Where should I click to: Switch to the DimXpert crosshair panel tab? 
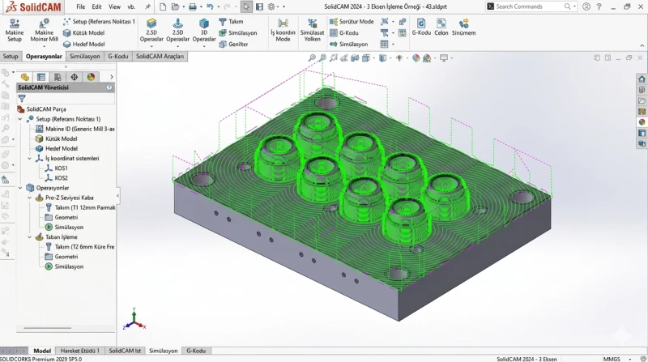click(x=74, y=77)
